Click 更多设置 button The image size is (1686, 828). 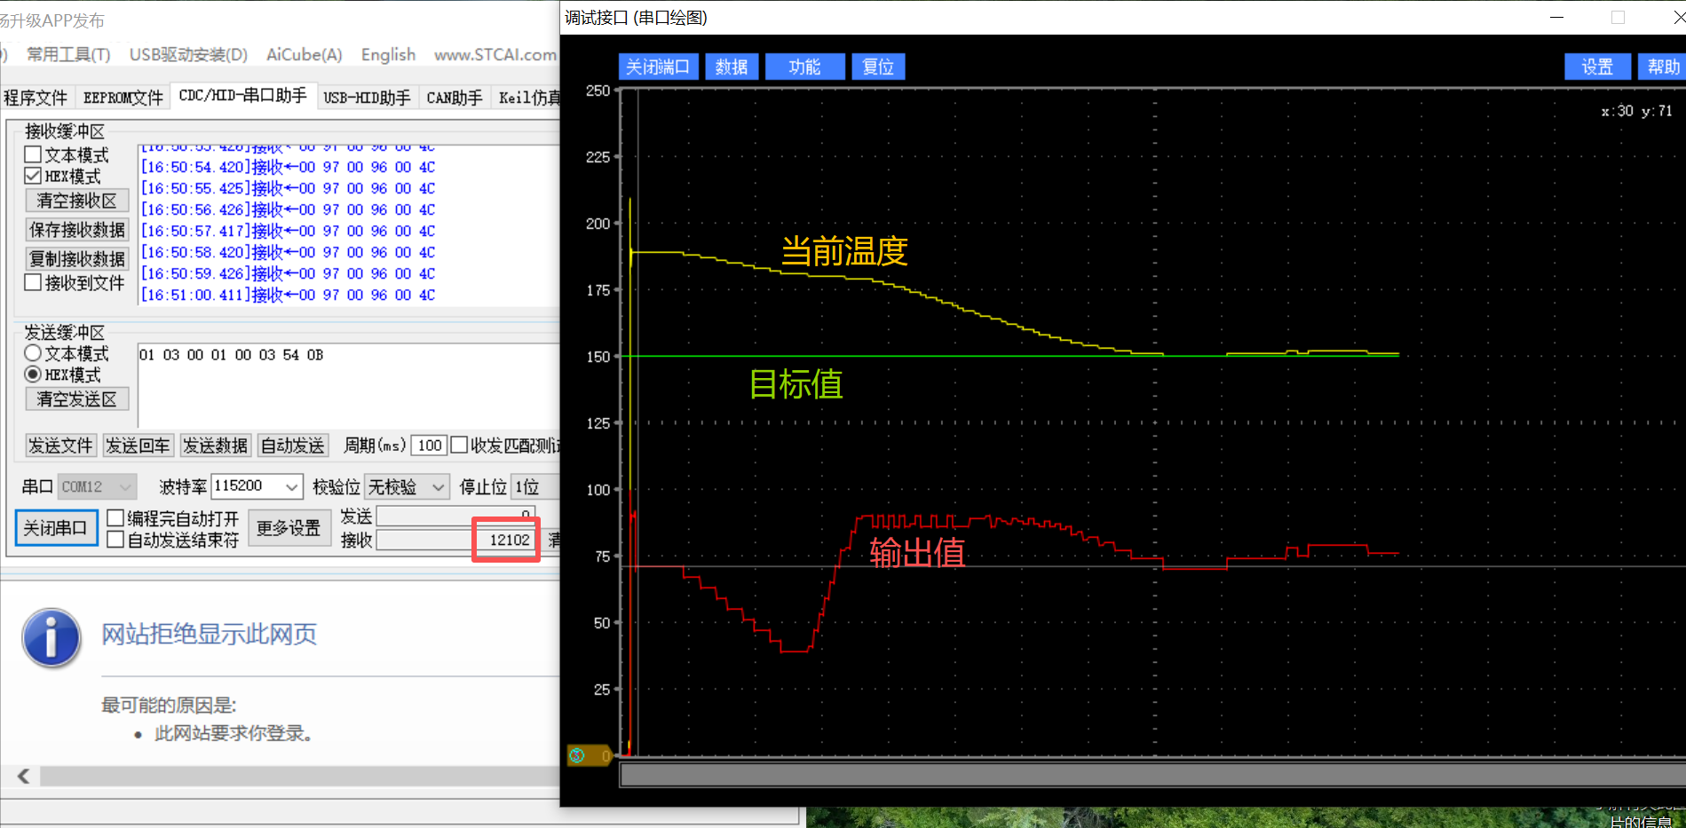(x=289, y=528)
